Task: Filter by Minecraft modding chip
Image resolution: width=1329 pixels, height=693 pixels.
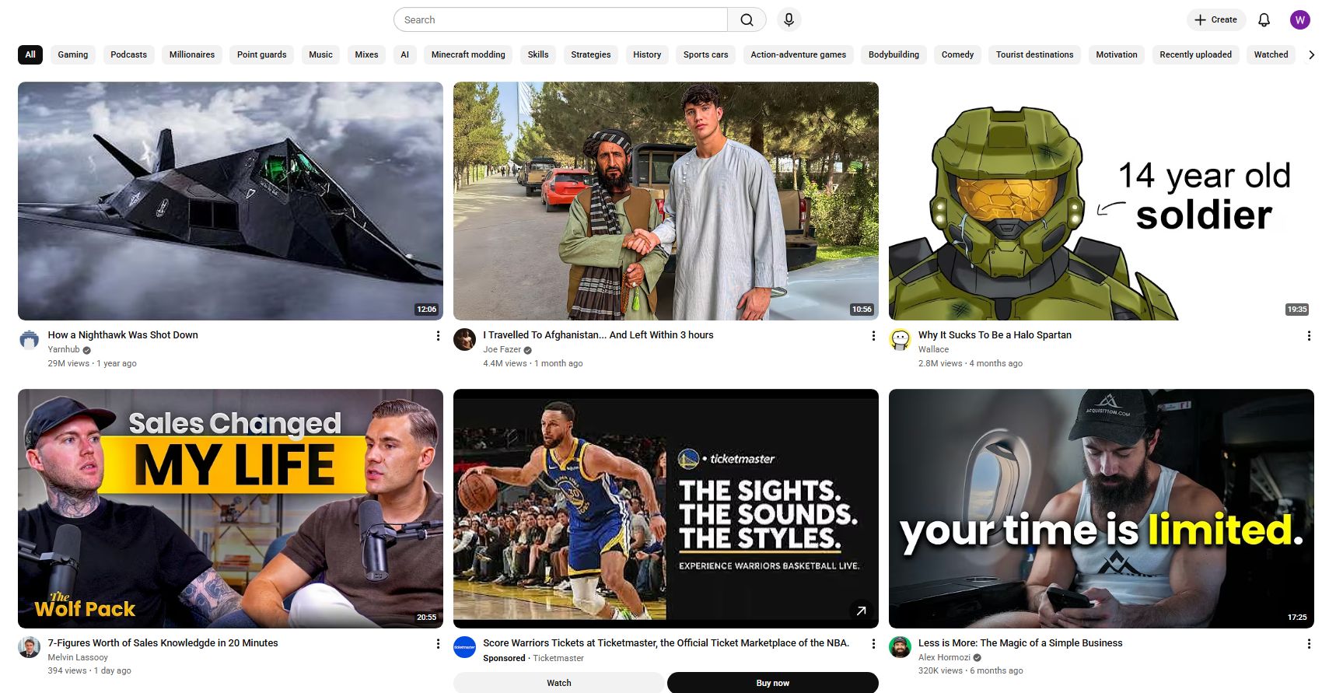Action: pyautogui.click(x=468, y=54)
